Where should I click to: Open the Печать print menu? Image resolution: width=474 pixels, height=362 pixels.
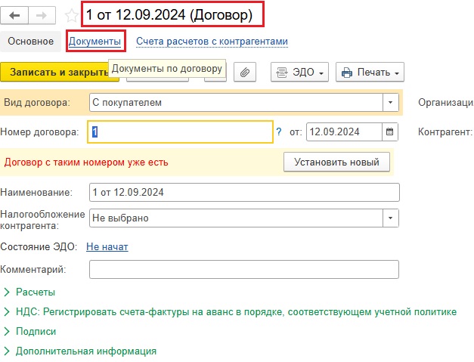tap(370, 72)
